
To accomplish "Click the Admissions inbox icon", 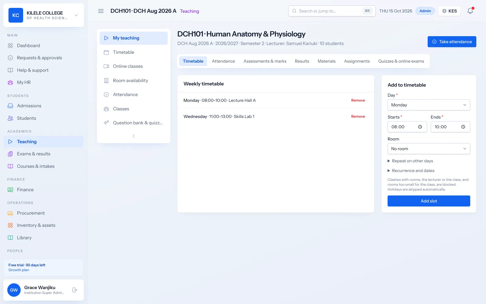I will [x=10, y=106].
